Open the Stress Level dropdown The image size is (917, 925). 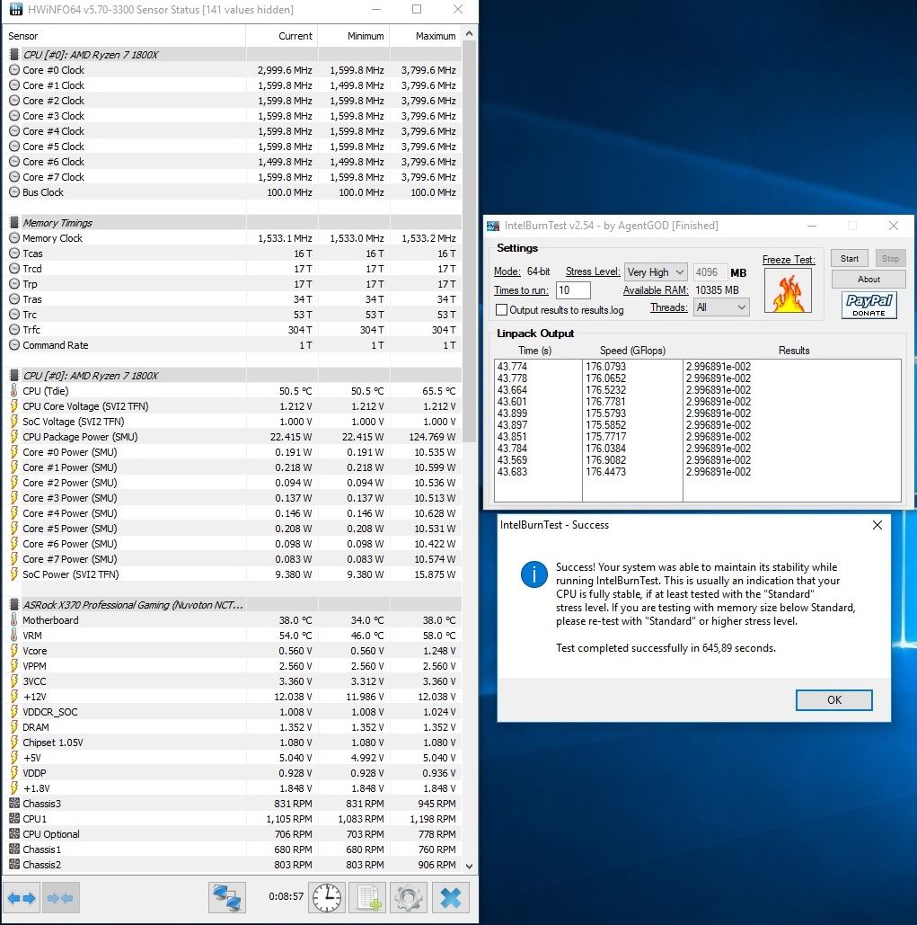click(656, 272)
